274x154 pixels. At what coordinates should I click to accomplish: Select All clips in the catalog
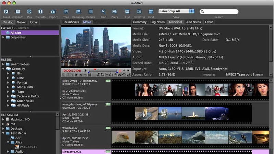tap(30, 33)
